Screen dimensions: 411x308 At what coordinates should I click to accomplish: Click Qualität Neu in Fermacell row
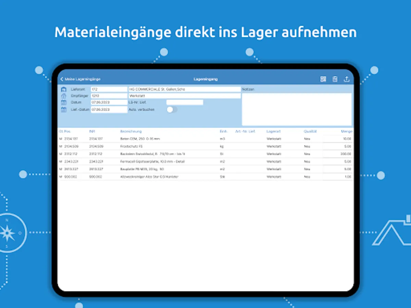[x=307, y=162]
